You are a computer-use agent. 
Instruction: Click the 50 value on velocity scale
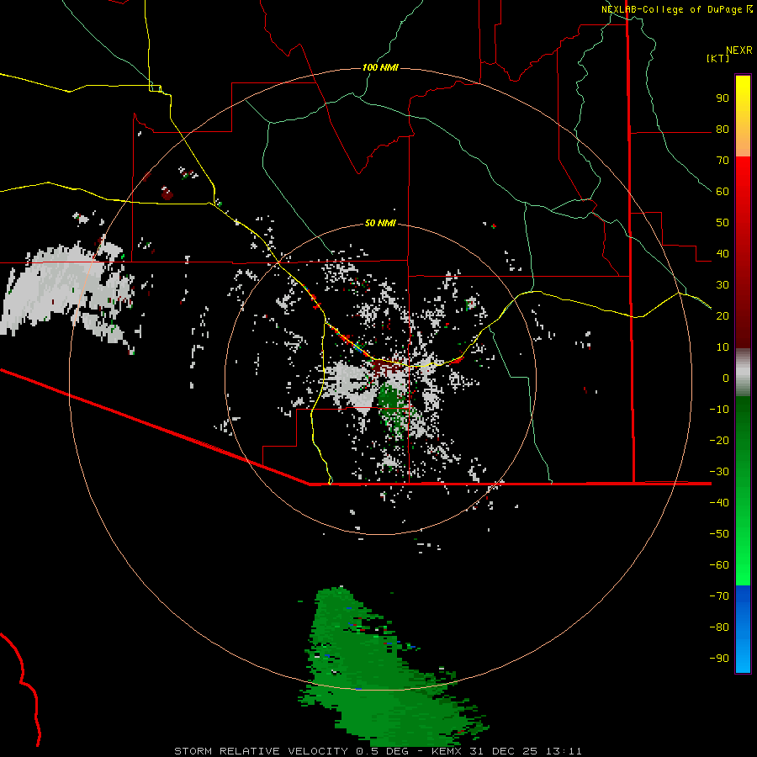click(x=723, y=223)
